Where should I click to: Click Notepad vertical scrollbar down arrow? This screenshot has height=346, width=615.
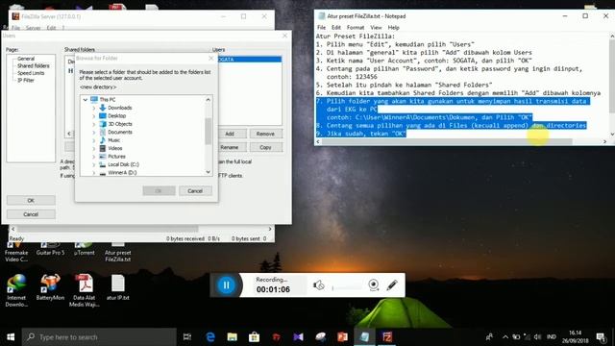pyautogui.click(x=611, y=134)
